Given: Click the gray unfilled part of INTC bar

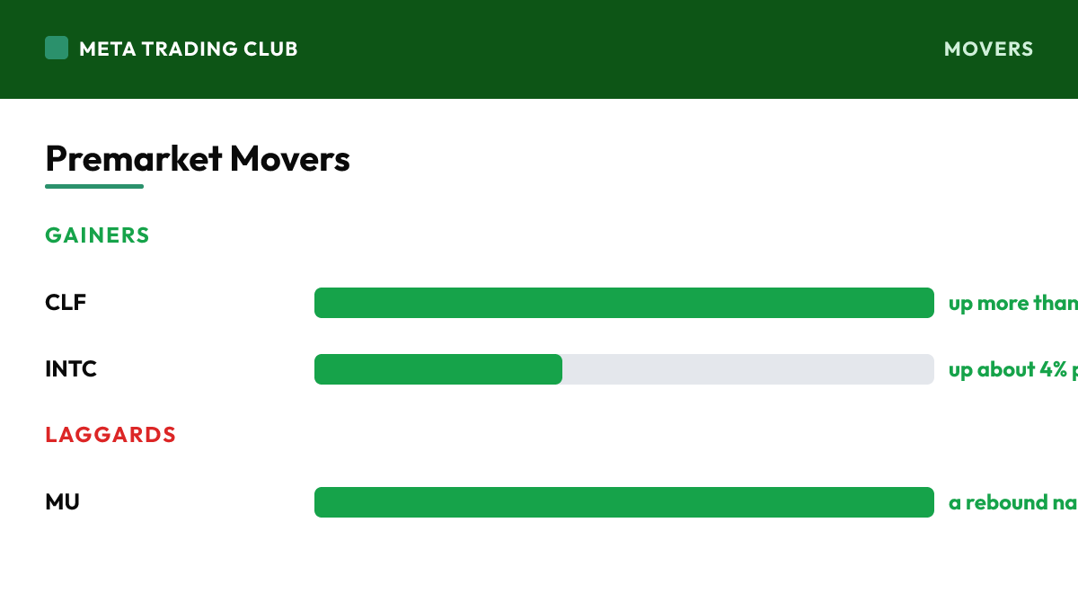Looking at the screenshot, I should click(x=748, y=369).
